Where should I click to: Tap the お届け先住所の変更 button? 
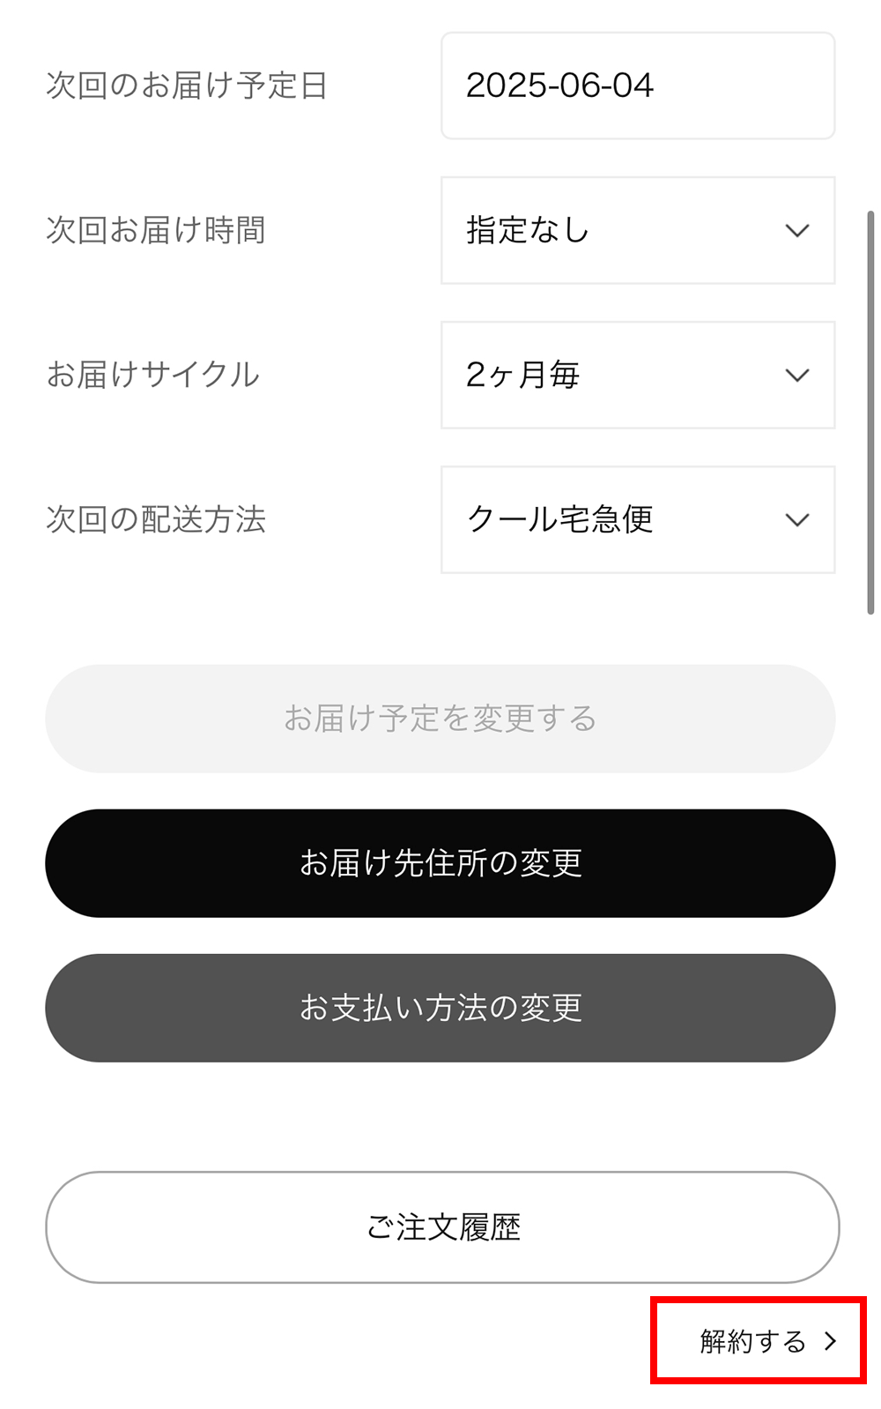coord(440,863)
